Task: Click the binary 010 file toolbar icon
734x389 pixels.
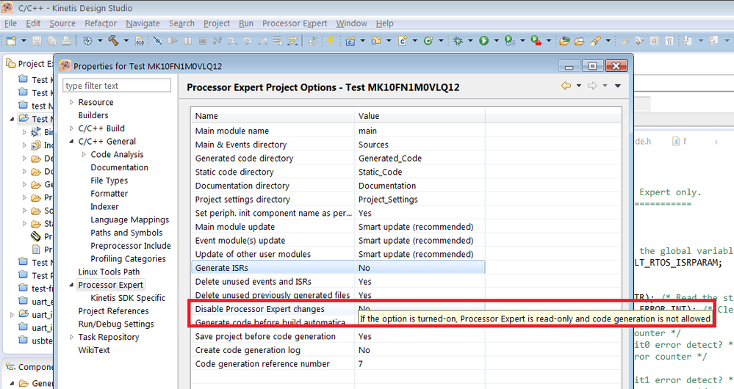Action: click(x=140, y=41)
